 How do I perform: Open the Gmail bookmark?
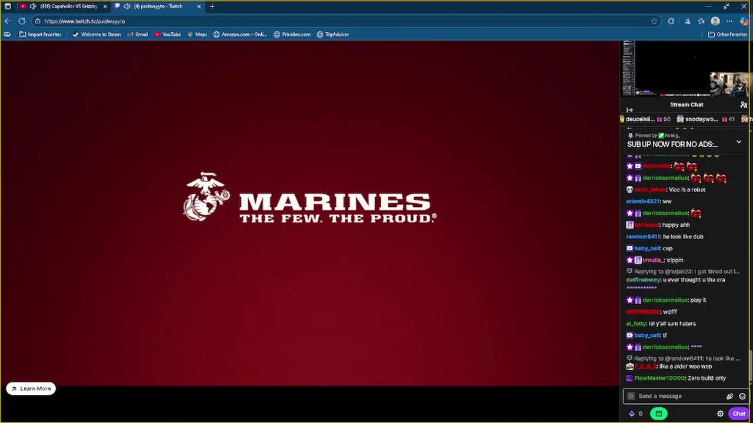(x=138, y=35)
